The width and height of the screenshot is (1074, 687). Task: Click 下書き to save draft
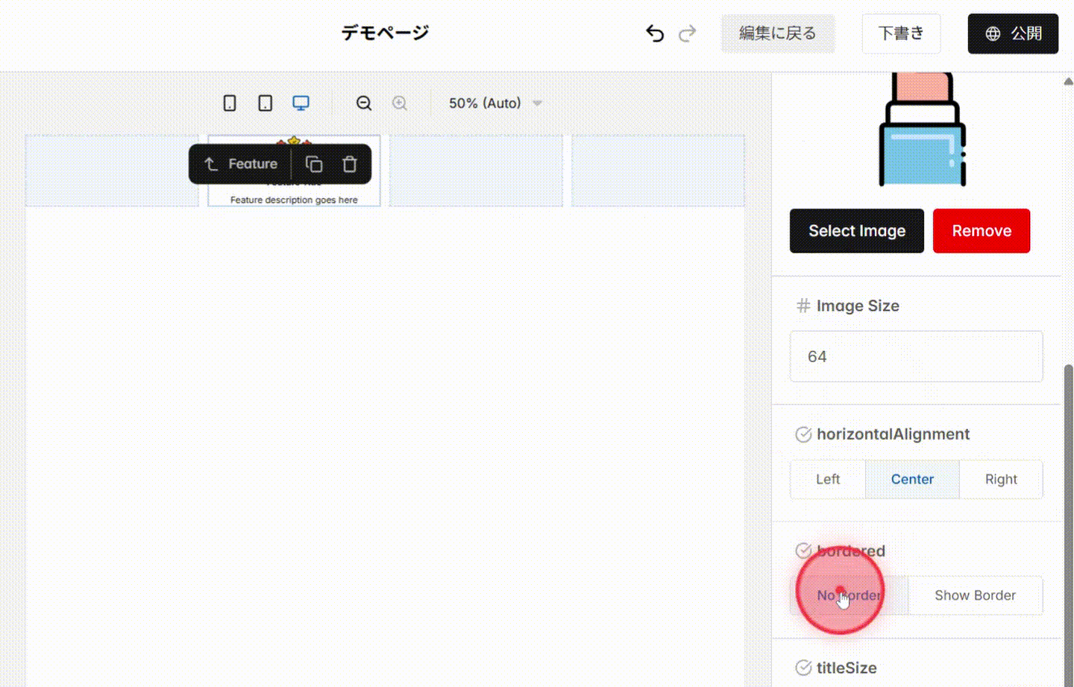pos(901,33)
